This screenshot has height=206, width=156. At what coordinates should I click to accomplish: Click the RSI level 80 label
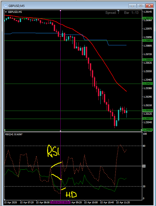144,146
